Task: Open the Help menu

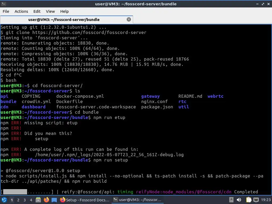Action: click(64, 11)
